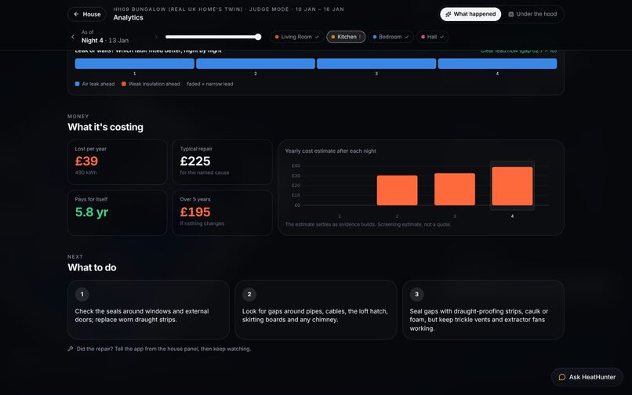Click the night slider track

(x=212, y=37)
